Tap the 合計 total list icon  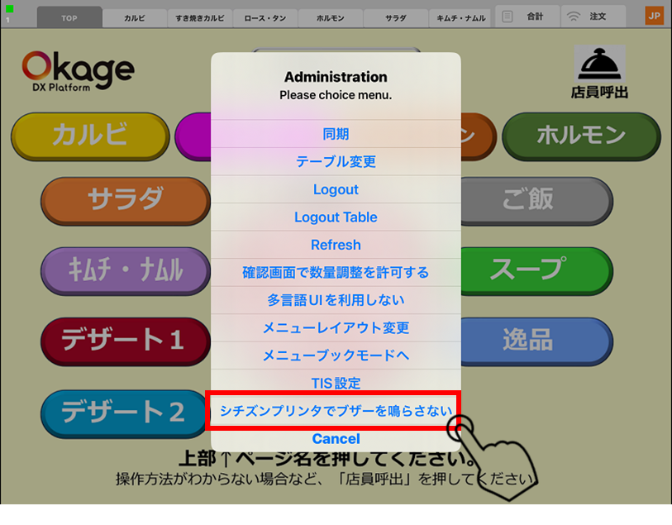508,17
